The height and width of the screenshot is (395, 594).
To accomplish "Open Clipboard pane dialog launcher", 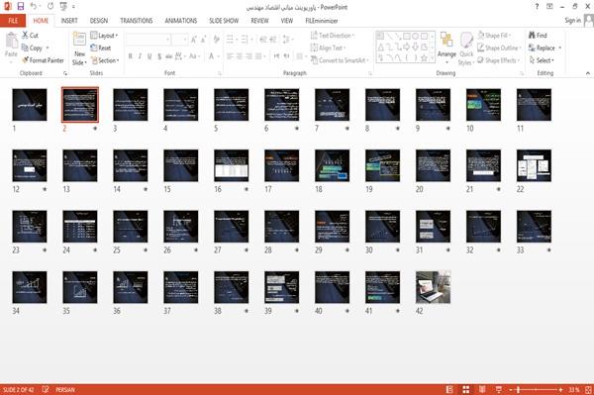I will tap(65, 73).
